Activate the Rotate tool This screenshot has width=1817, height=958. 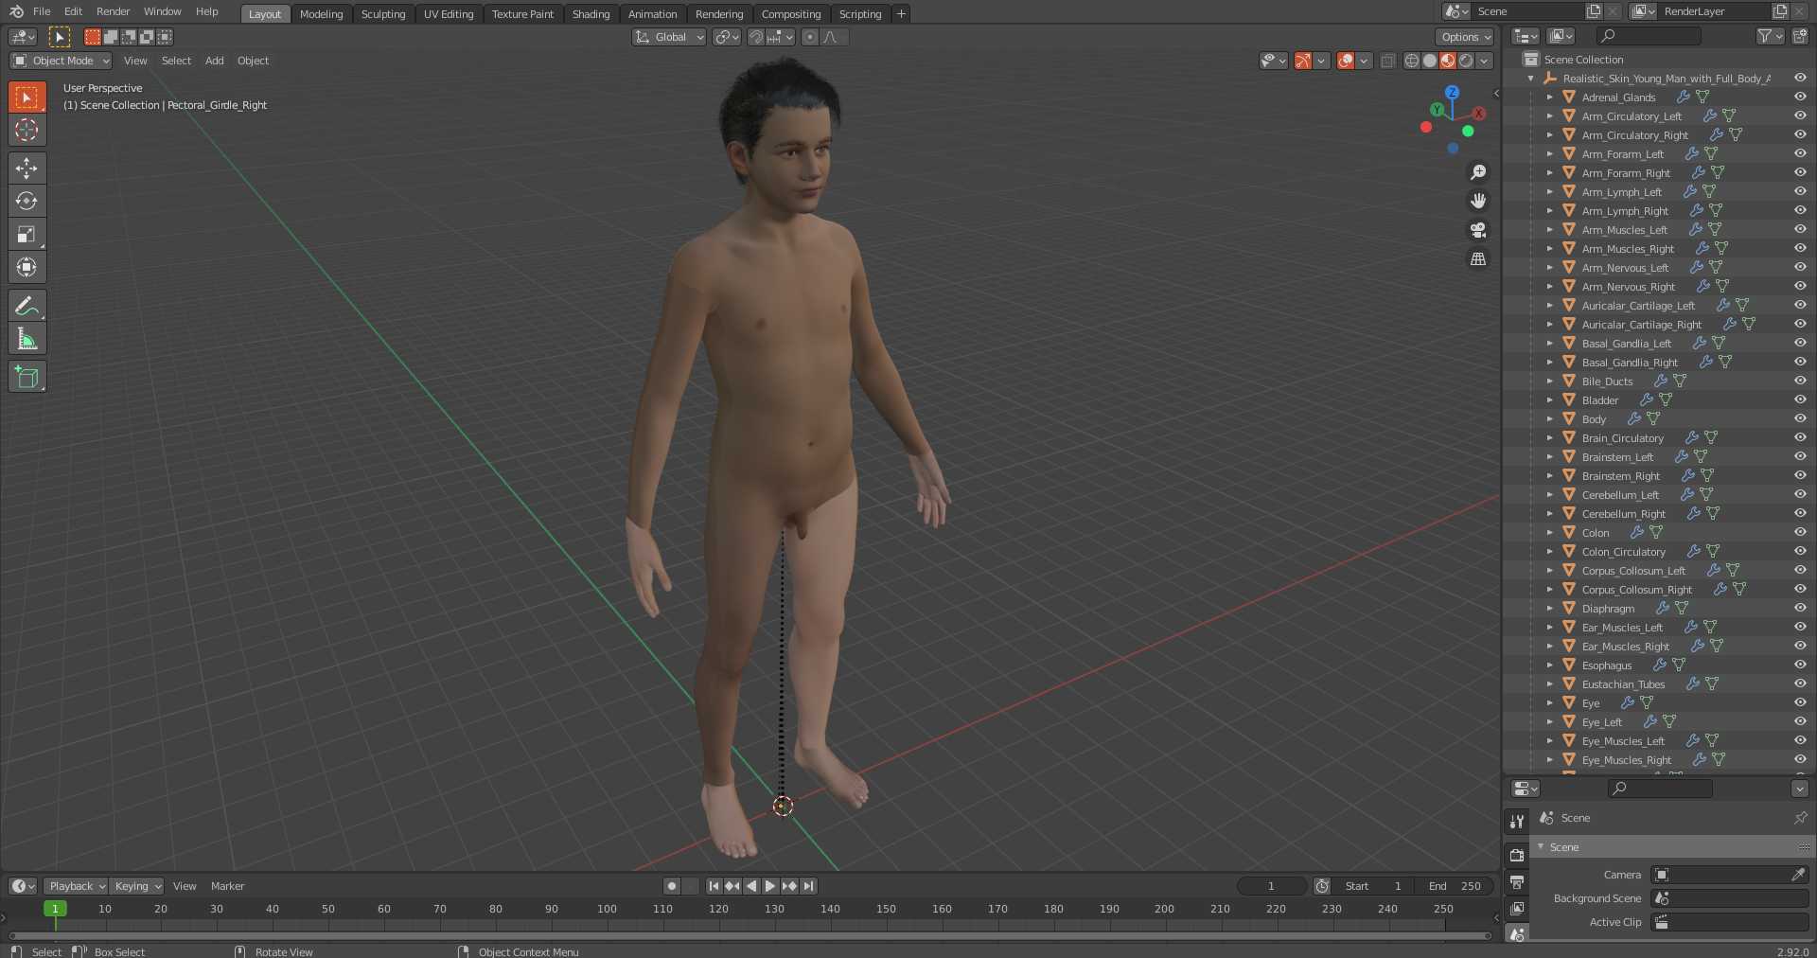pyautogui.click(x=26, y=201)
